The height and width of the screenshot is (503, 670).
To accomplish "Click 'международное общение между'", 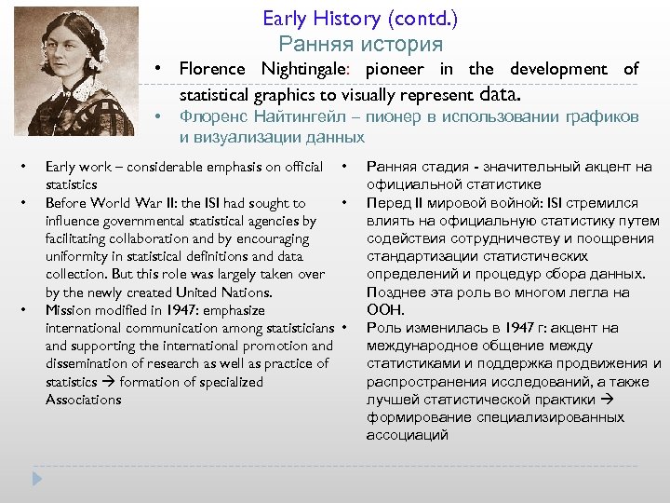I will tap(479, 346).
